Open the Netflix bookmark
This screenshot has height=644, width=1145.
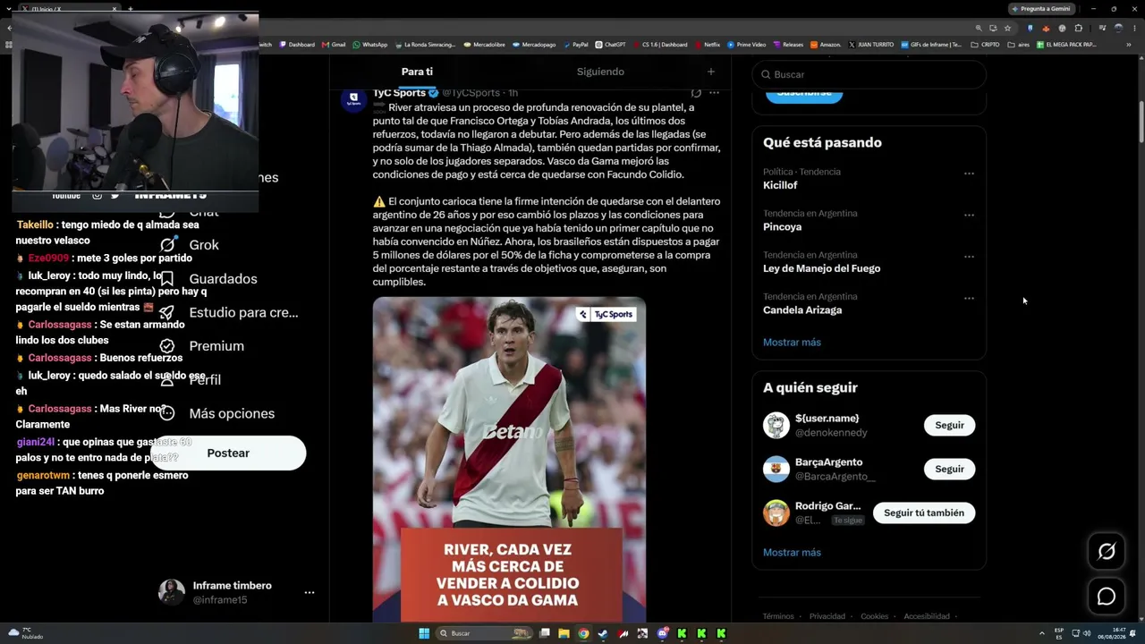tap(708, 45)
